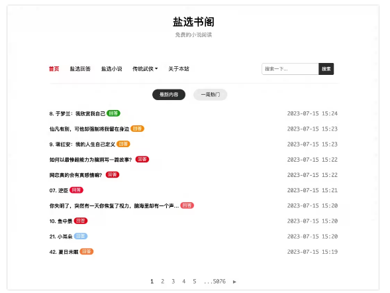Switch to the 一周热门 tab
This screenshot has height=293, width=390.
pyautogui.click(x=211, y=95)
